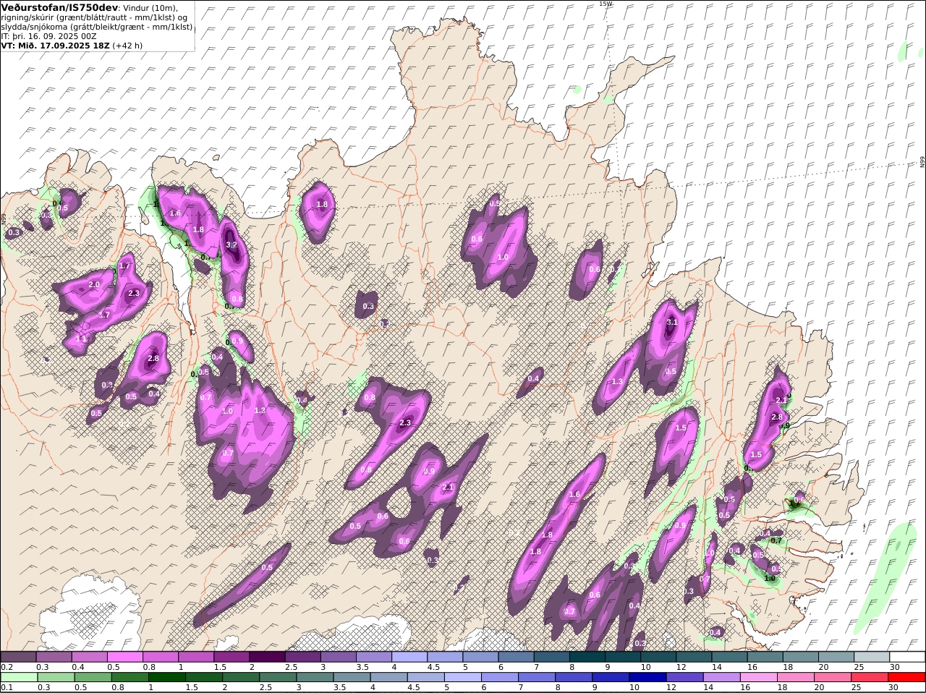Click the 66N latitude label on right edge
This screenshot has width=926, height=693.
922,163
